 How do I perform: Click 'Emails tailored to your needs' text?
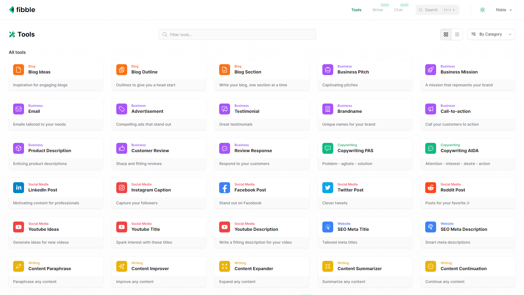click(40, 124)
